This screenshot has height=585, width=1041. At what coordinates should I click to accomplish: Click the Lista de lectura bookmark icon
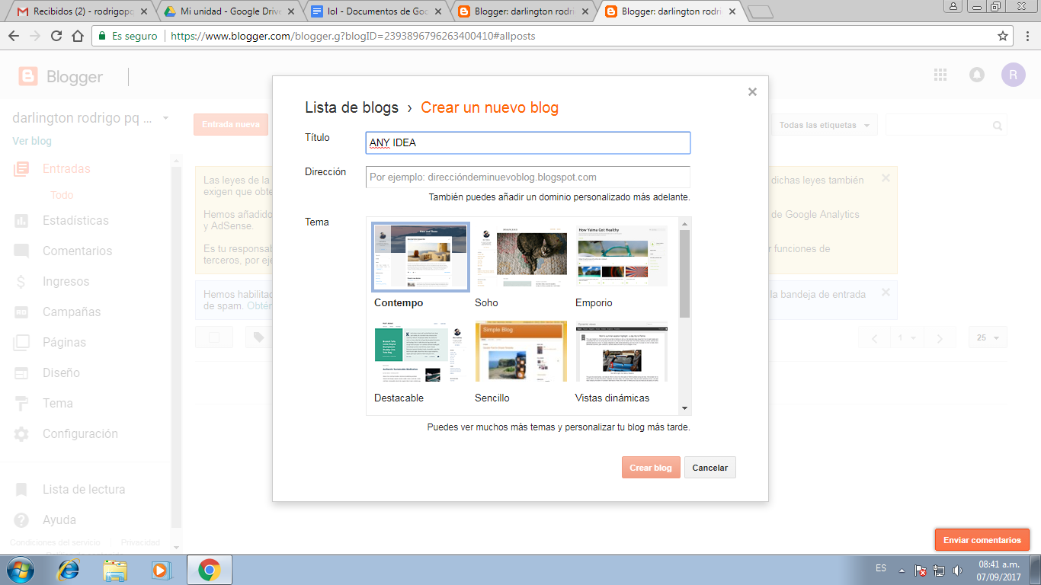tap(21, 489)
